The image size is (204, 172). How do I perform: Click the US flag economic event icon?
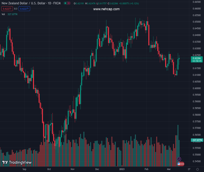coord(179,164)
